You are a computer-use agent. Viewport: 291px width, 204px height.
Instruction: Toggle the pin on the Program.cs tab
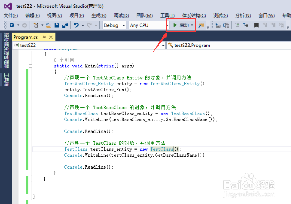[44, 37]
